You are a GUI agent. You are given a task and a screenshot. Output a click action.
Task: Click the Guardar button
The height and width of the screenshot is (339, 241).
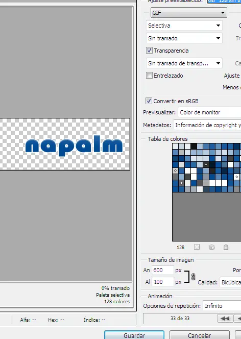point(134,335)
